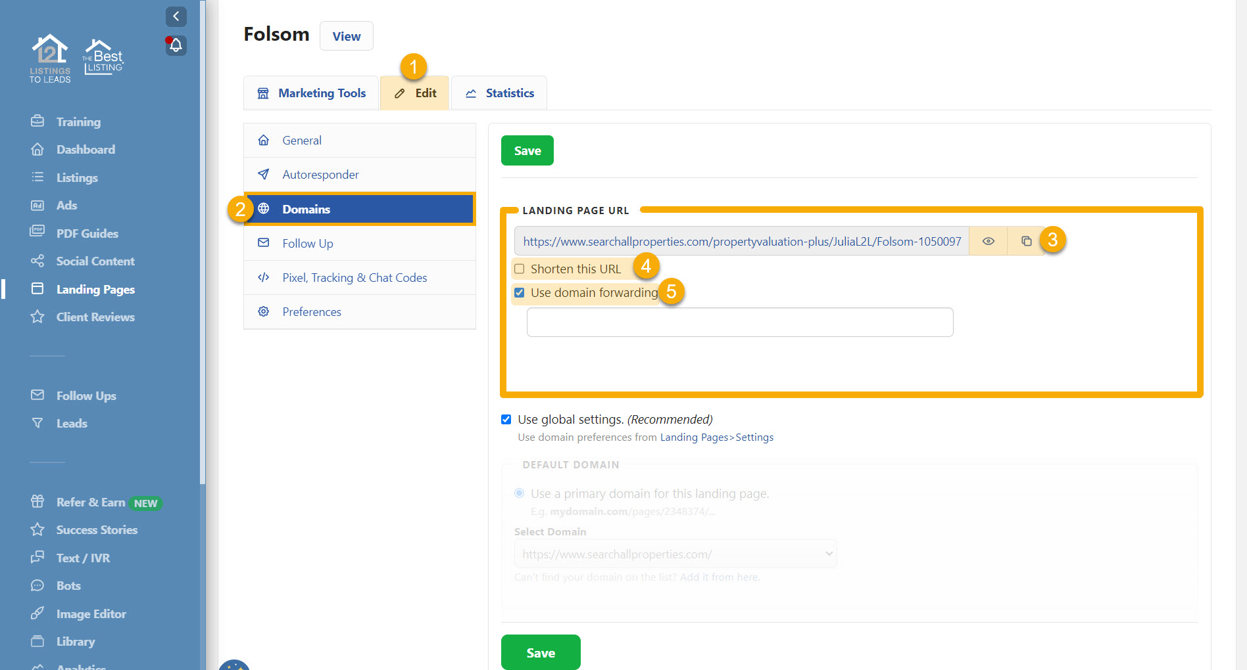The image size is (1247, 670).
Task: Uncheck Use domain forwarding
Action: click(x=520, y=293)
